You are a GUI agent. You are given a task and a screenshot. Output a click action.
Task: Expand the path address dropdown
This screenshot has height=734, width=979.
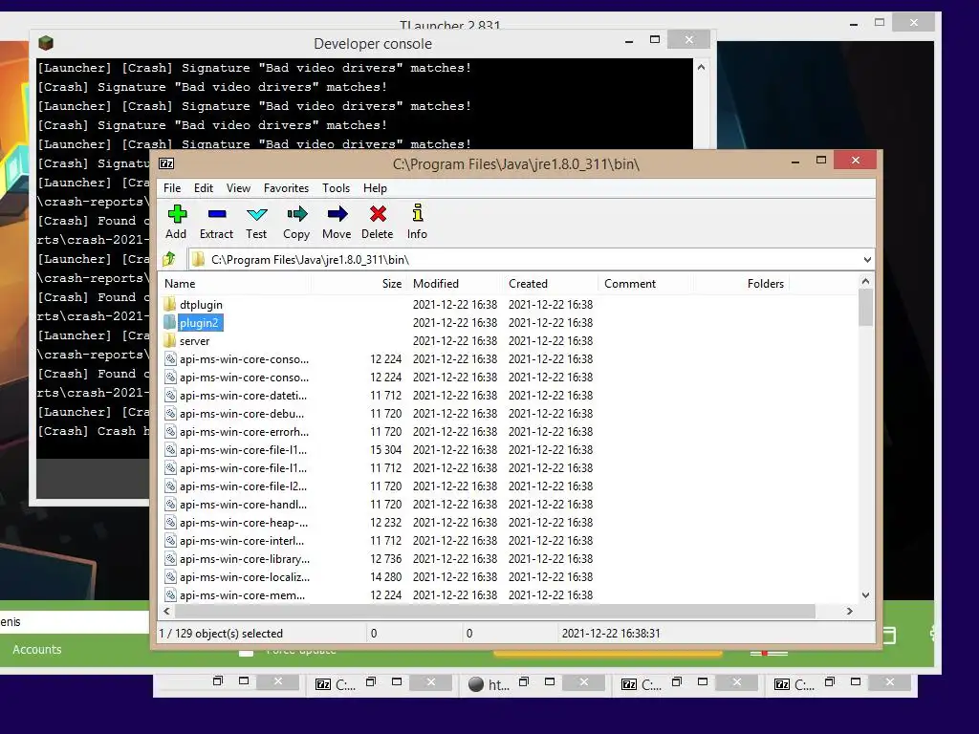(x=867, y=260)
